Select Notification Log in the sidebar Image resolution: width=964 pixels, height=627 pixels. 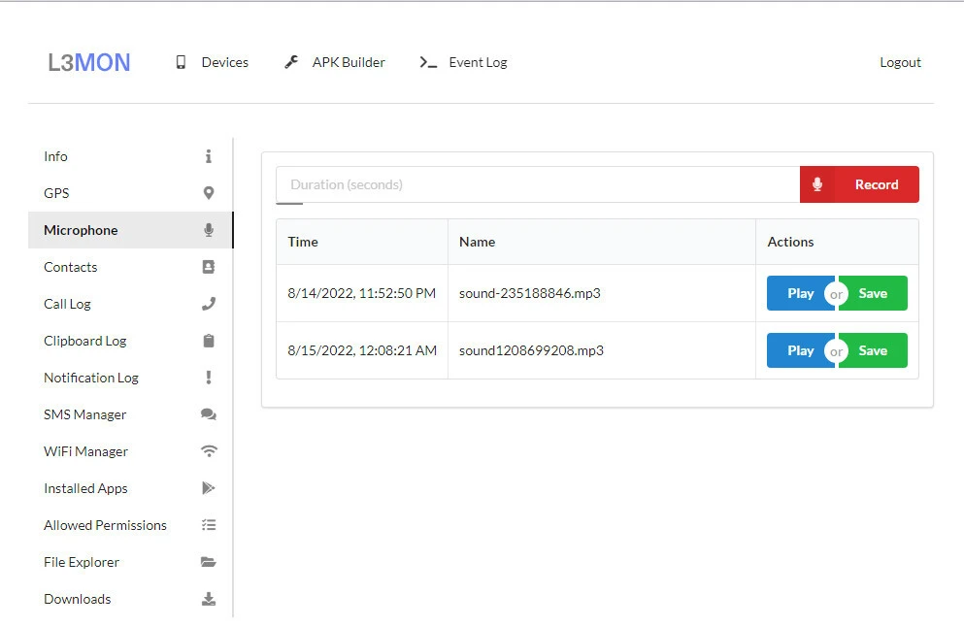pos(91,378)
